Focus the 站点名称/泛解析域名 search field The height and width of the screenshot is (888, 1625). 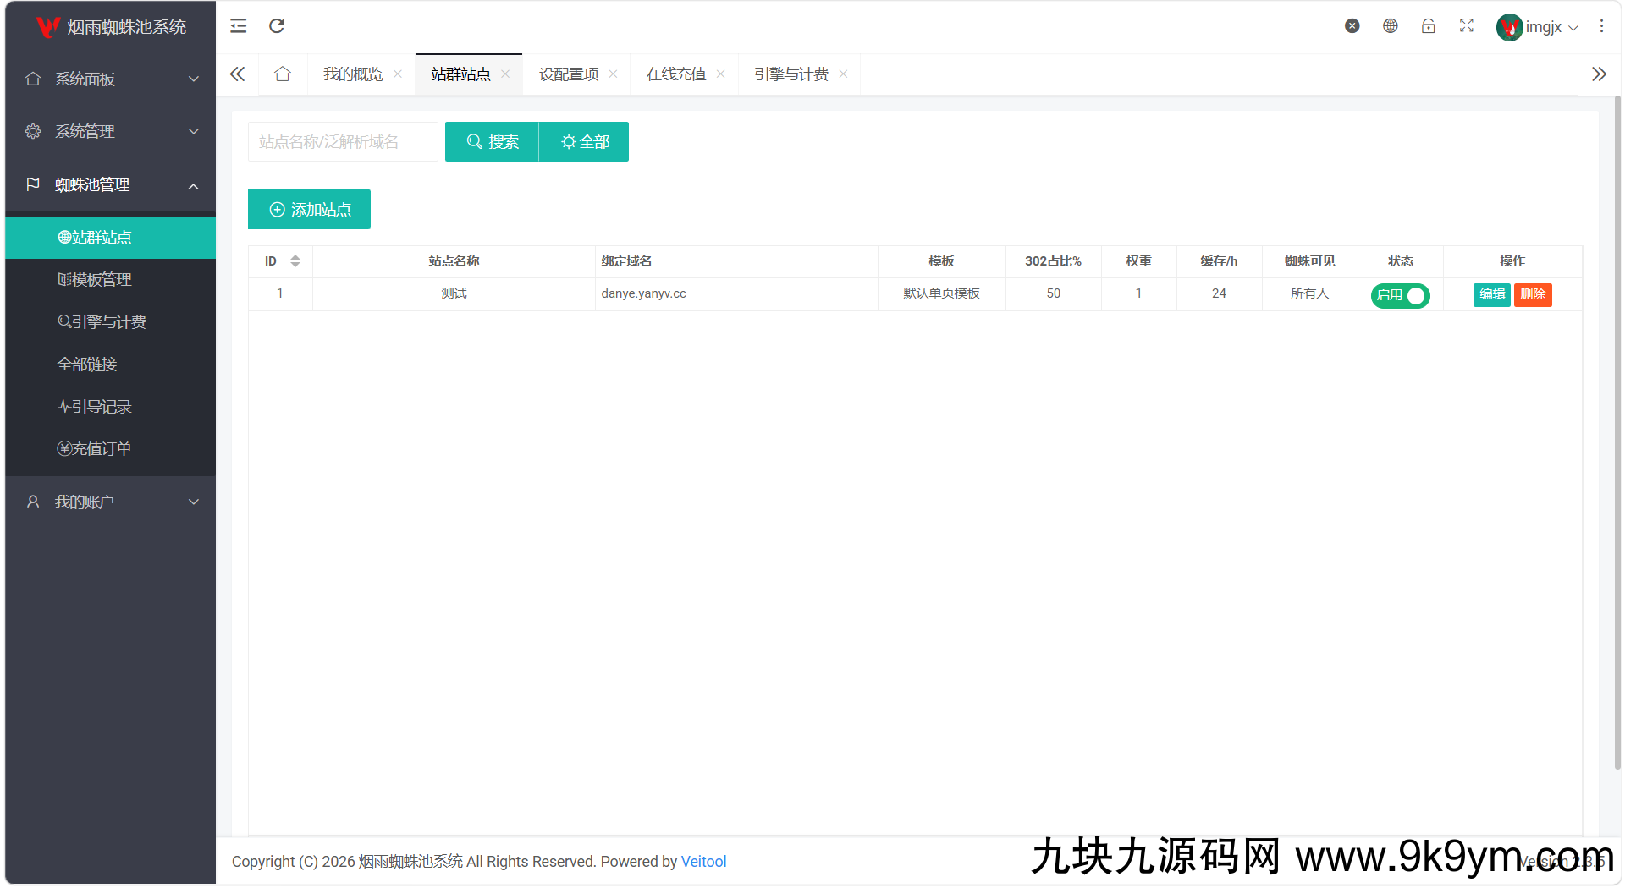click(x=343, y=141)
